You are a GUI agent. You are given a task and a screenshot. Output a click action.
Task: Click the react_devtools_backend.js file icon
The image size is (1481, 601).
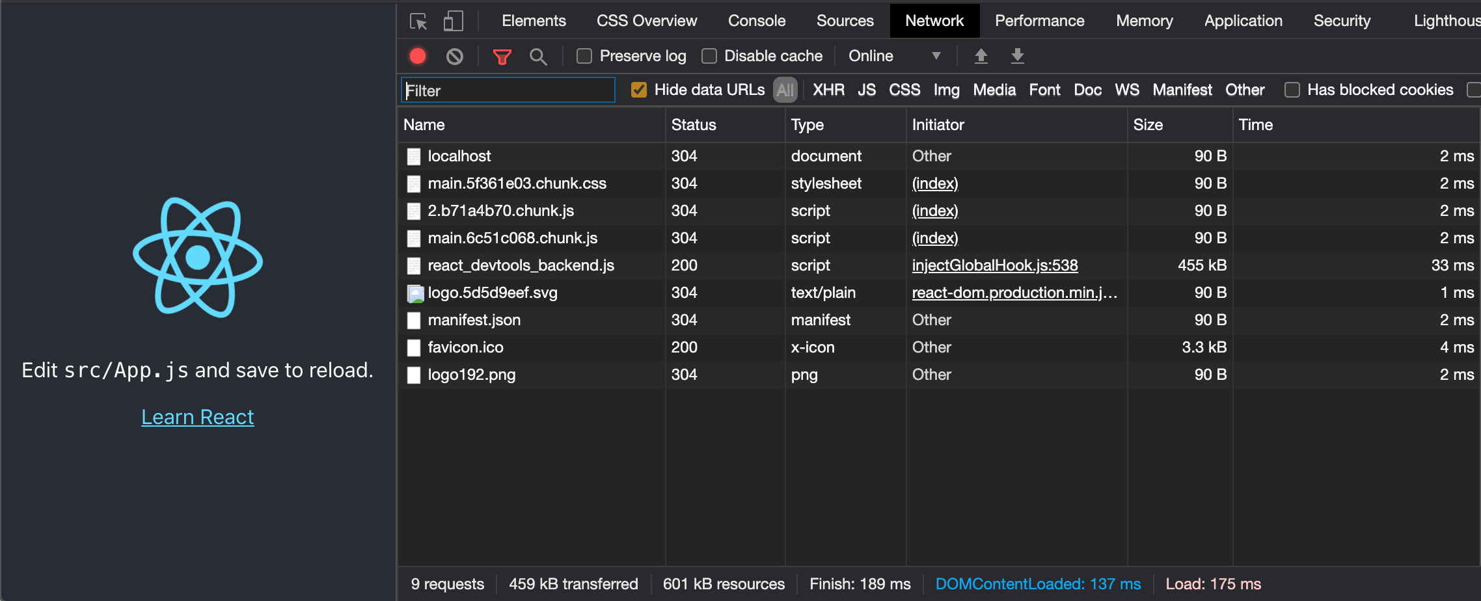click(414, 265)
